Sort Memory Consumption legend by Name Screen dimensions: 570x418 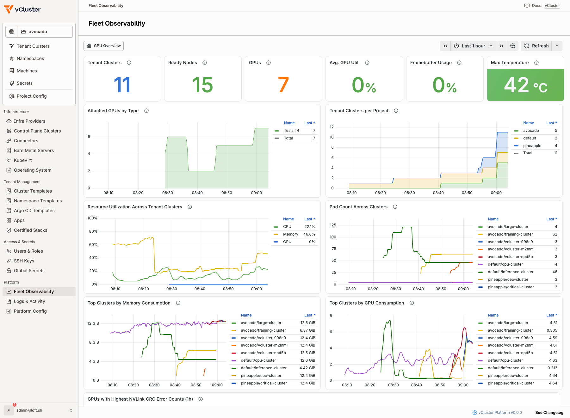[x=246, y=315]
